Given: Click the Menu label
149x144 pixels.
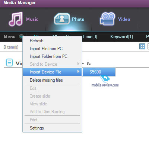Looking at the screenshot, I should coord(10,37).
